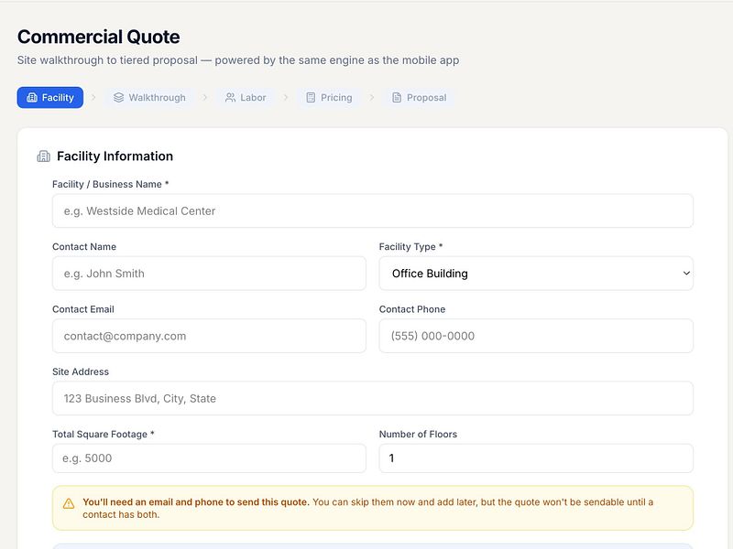Click the 'Contact Name' label
This screenshot has width=733, height=549.
point(84,247)
